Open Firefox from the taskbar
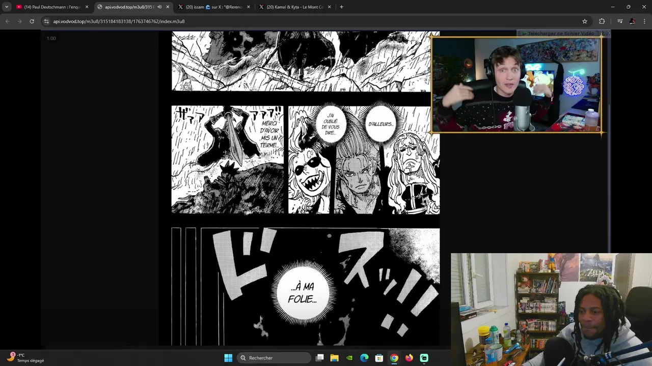This screenshot has width=652, height=366. [409, 358]
